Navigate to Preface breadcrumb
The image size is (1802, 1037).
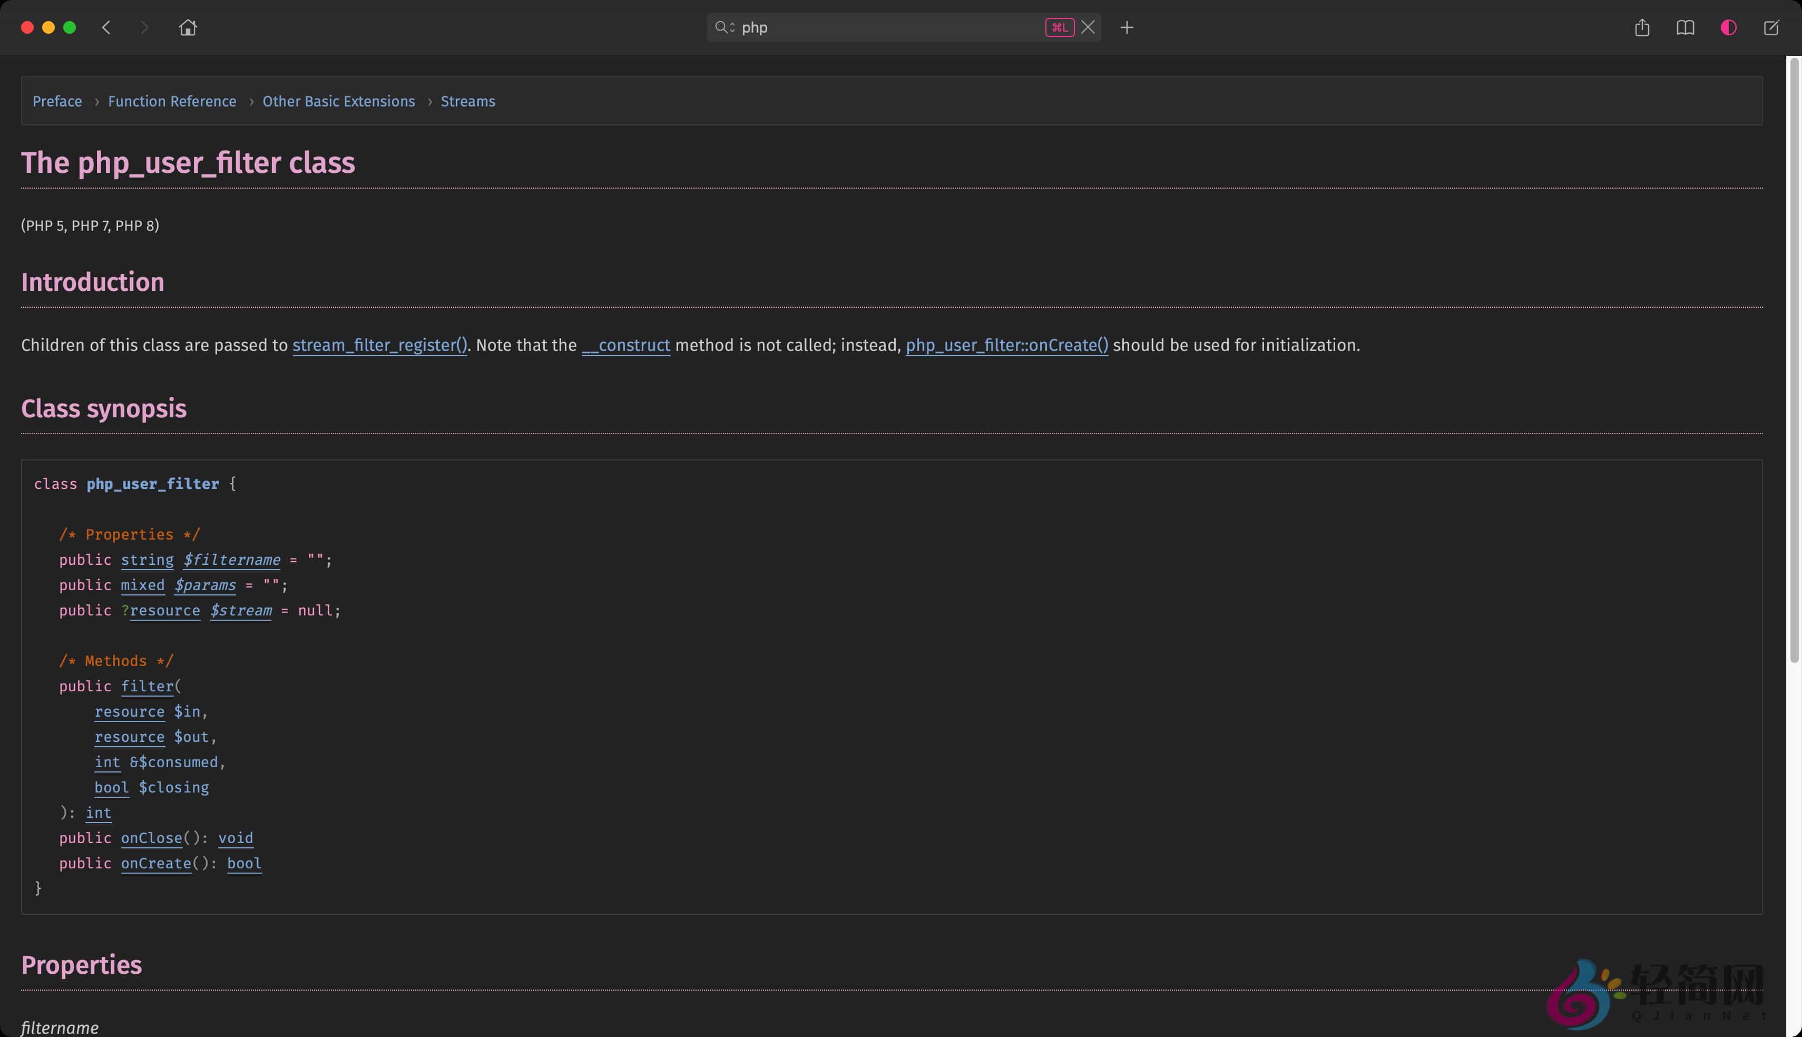click(x=57, y=101)
